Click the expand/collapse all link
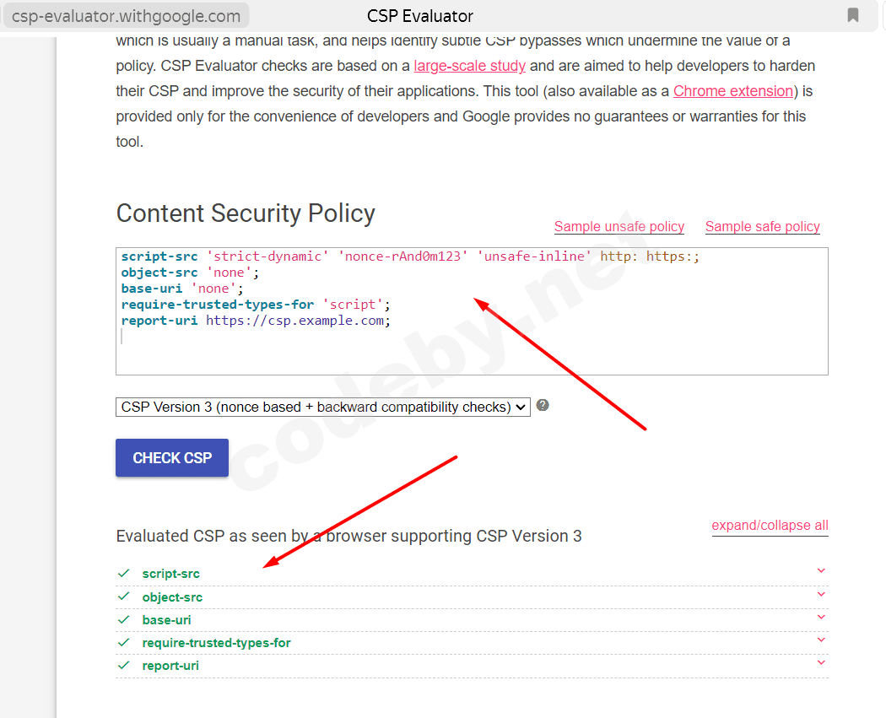 click(x=770, y=526)
